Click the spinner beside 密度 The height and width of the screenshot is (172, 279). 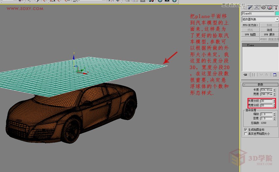click(274, 118)
